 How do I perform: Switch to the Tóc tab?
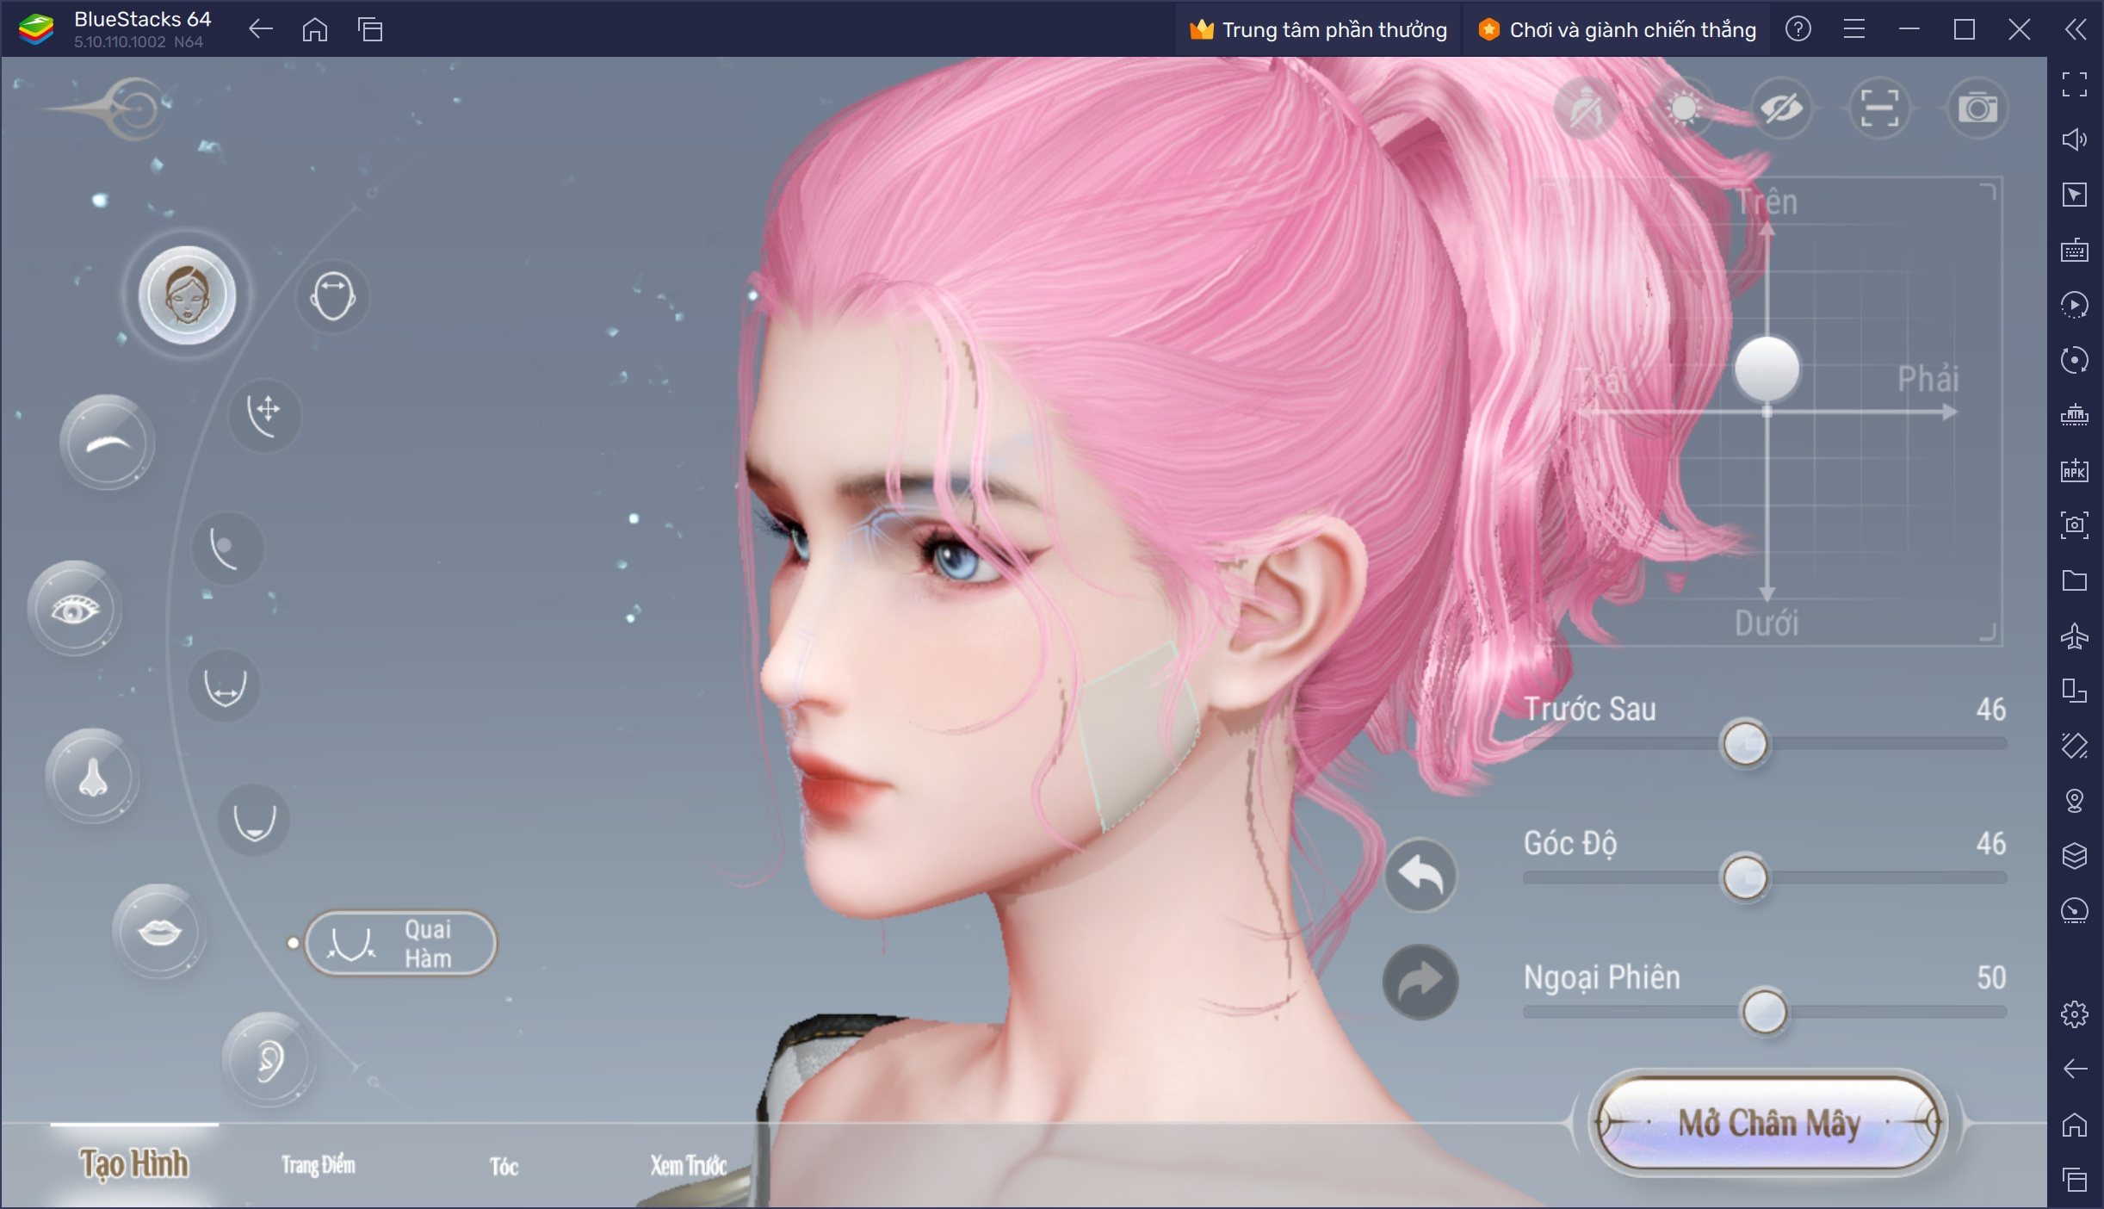504,1167
